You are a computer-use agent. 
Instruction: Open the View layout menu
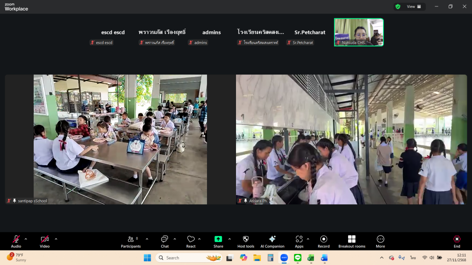(413, 6)
